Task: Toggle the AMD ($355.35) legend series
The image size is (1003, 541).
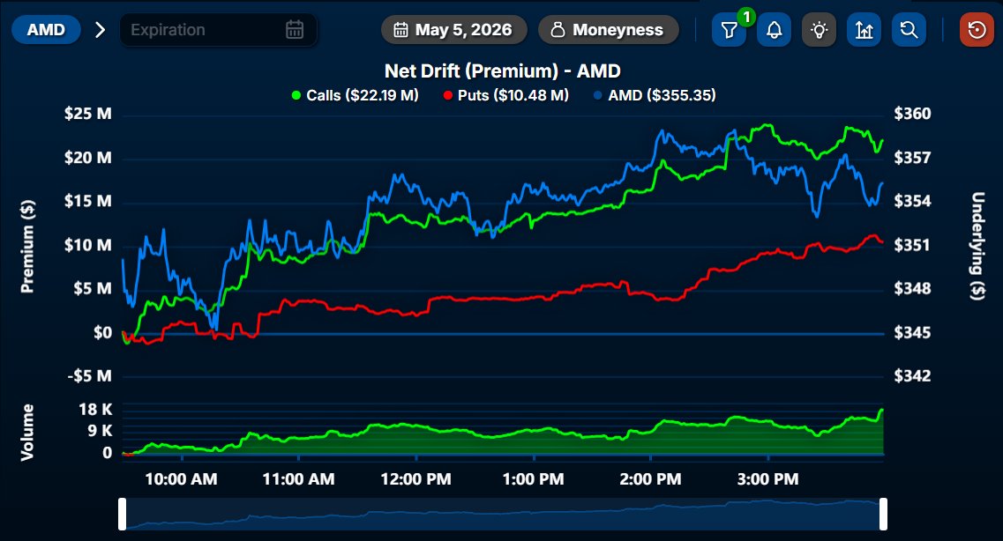Action: coord(655,95)
